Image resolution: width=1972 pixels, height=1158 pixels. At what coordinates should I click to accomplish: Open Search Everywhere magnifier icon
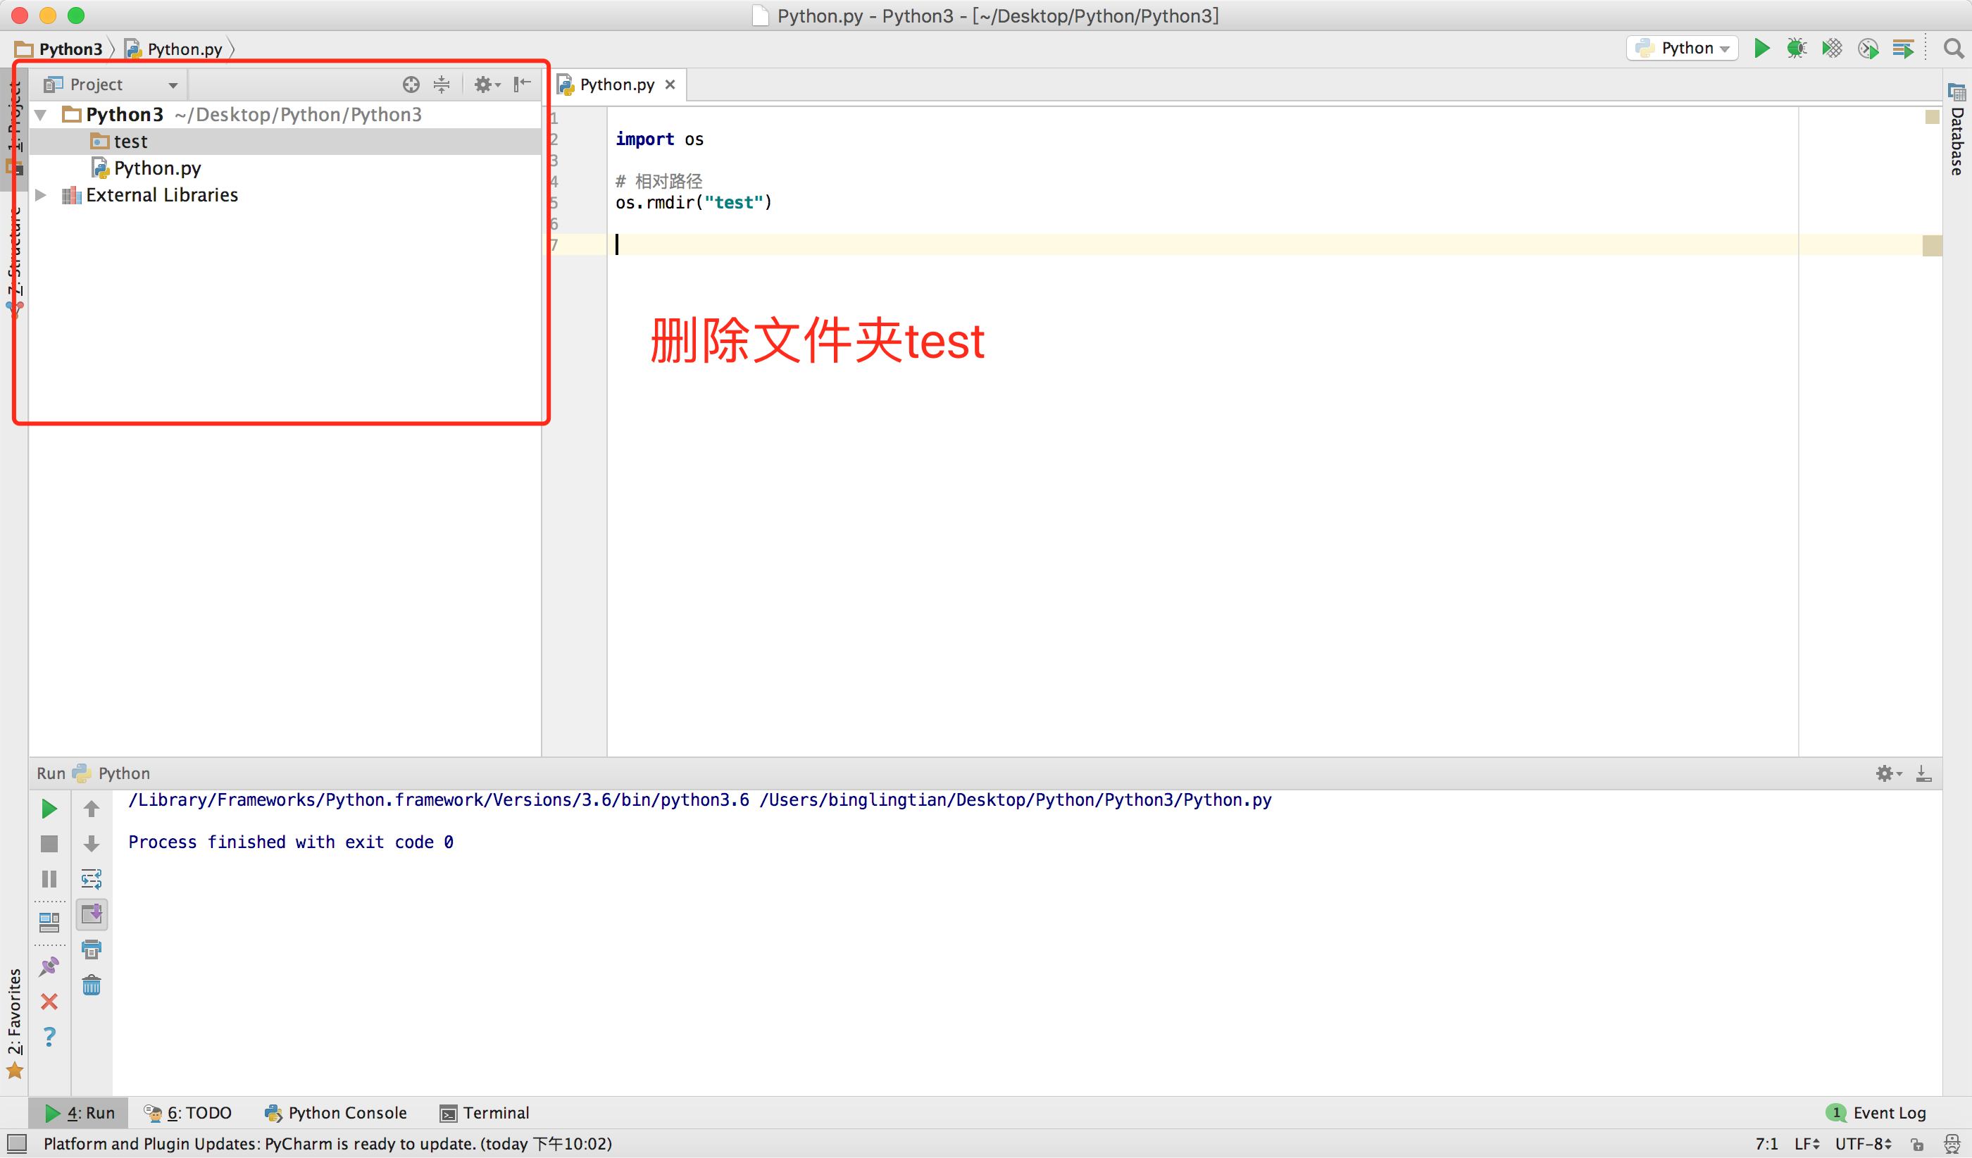point(1953,49)
